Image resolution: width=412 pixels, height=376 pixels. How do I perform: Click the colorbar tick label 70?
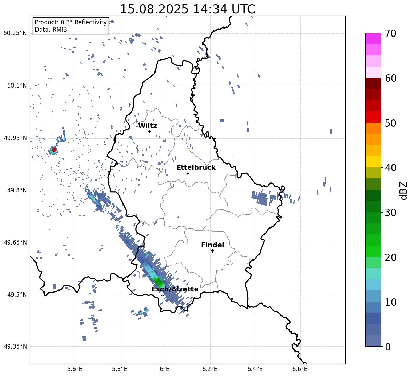(391, 33)
